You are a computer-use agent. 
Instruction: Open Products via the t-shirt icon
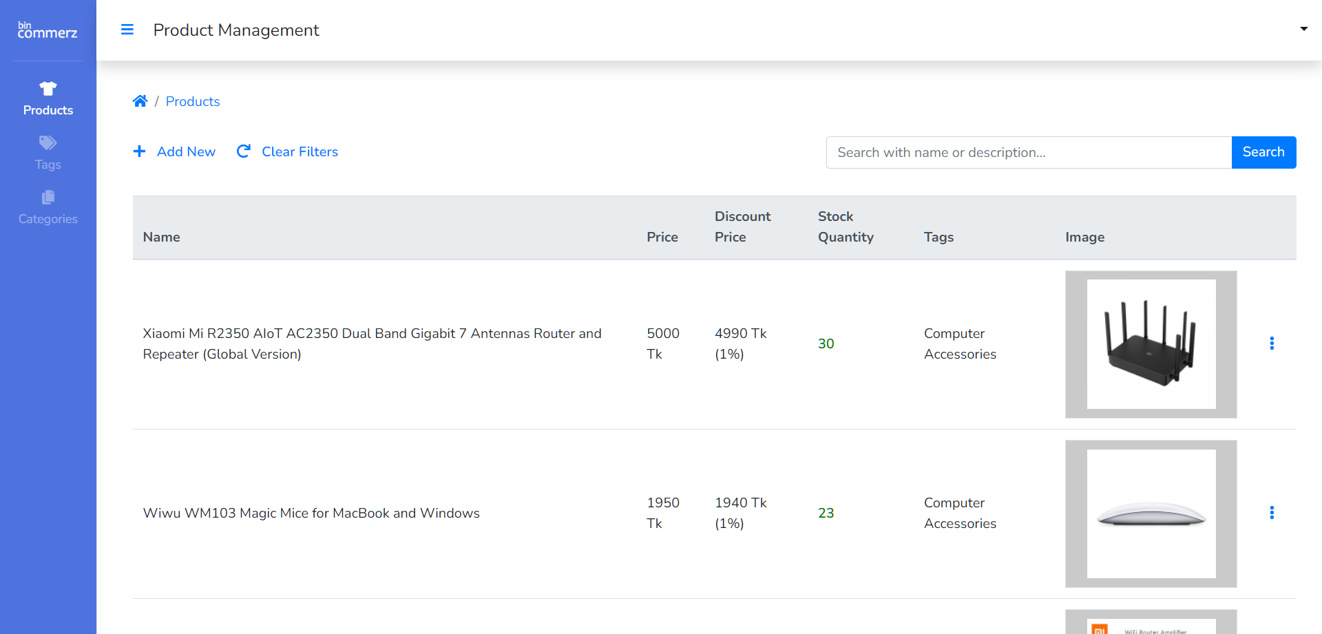click(x=48, y=89)
